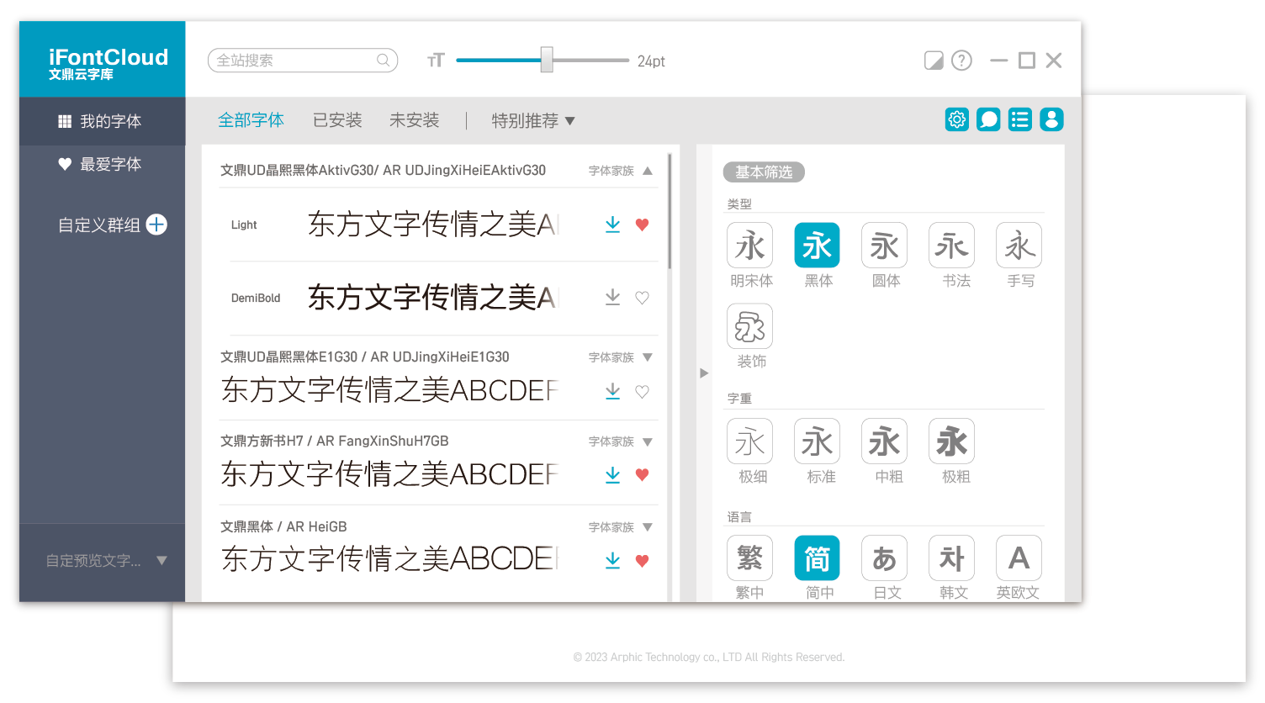Adjust the font size slider handle
Screen dimensions: 1265x703
pyautogui.click(x=547, y=60)
